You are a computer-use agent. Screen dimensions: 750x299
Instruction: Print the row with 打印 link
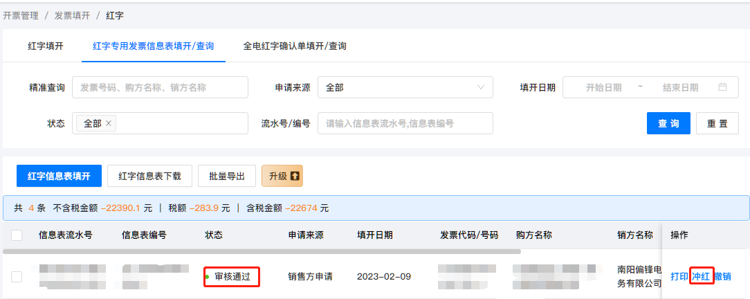(x=679, y=277)
